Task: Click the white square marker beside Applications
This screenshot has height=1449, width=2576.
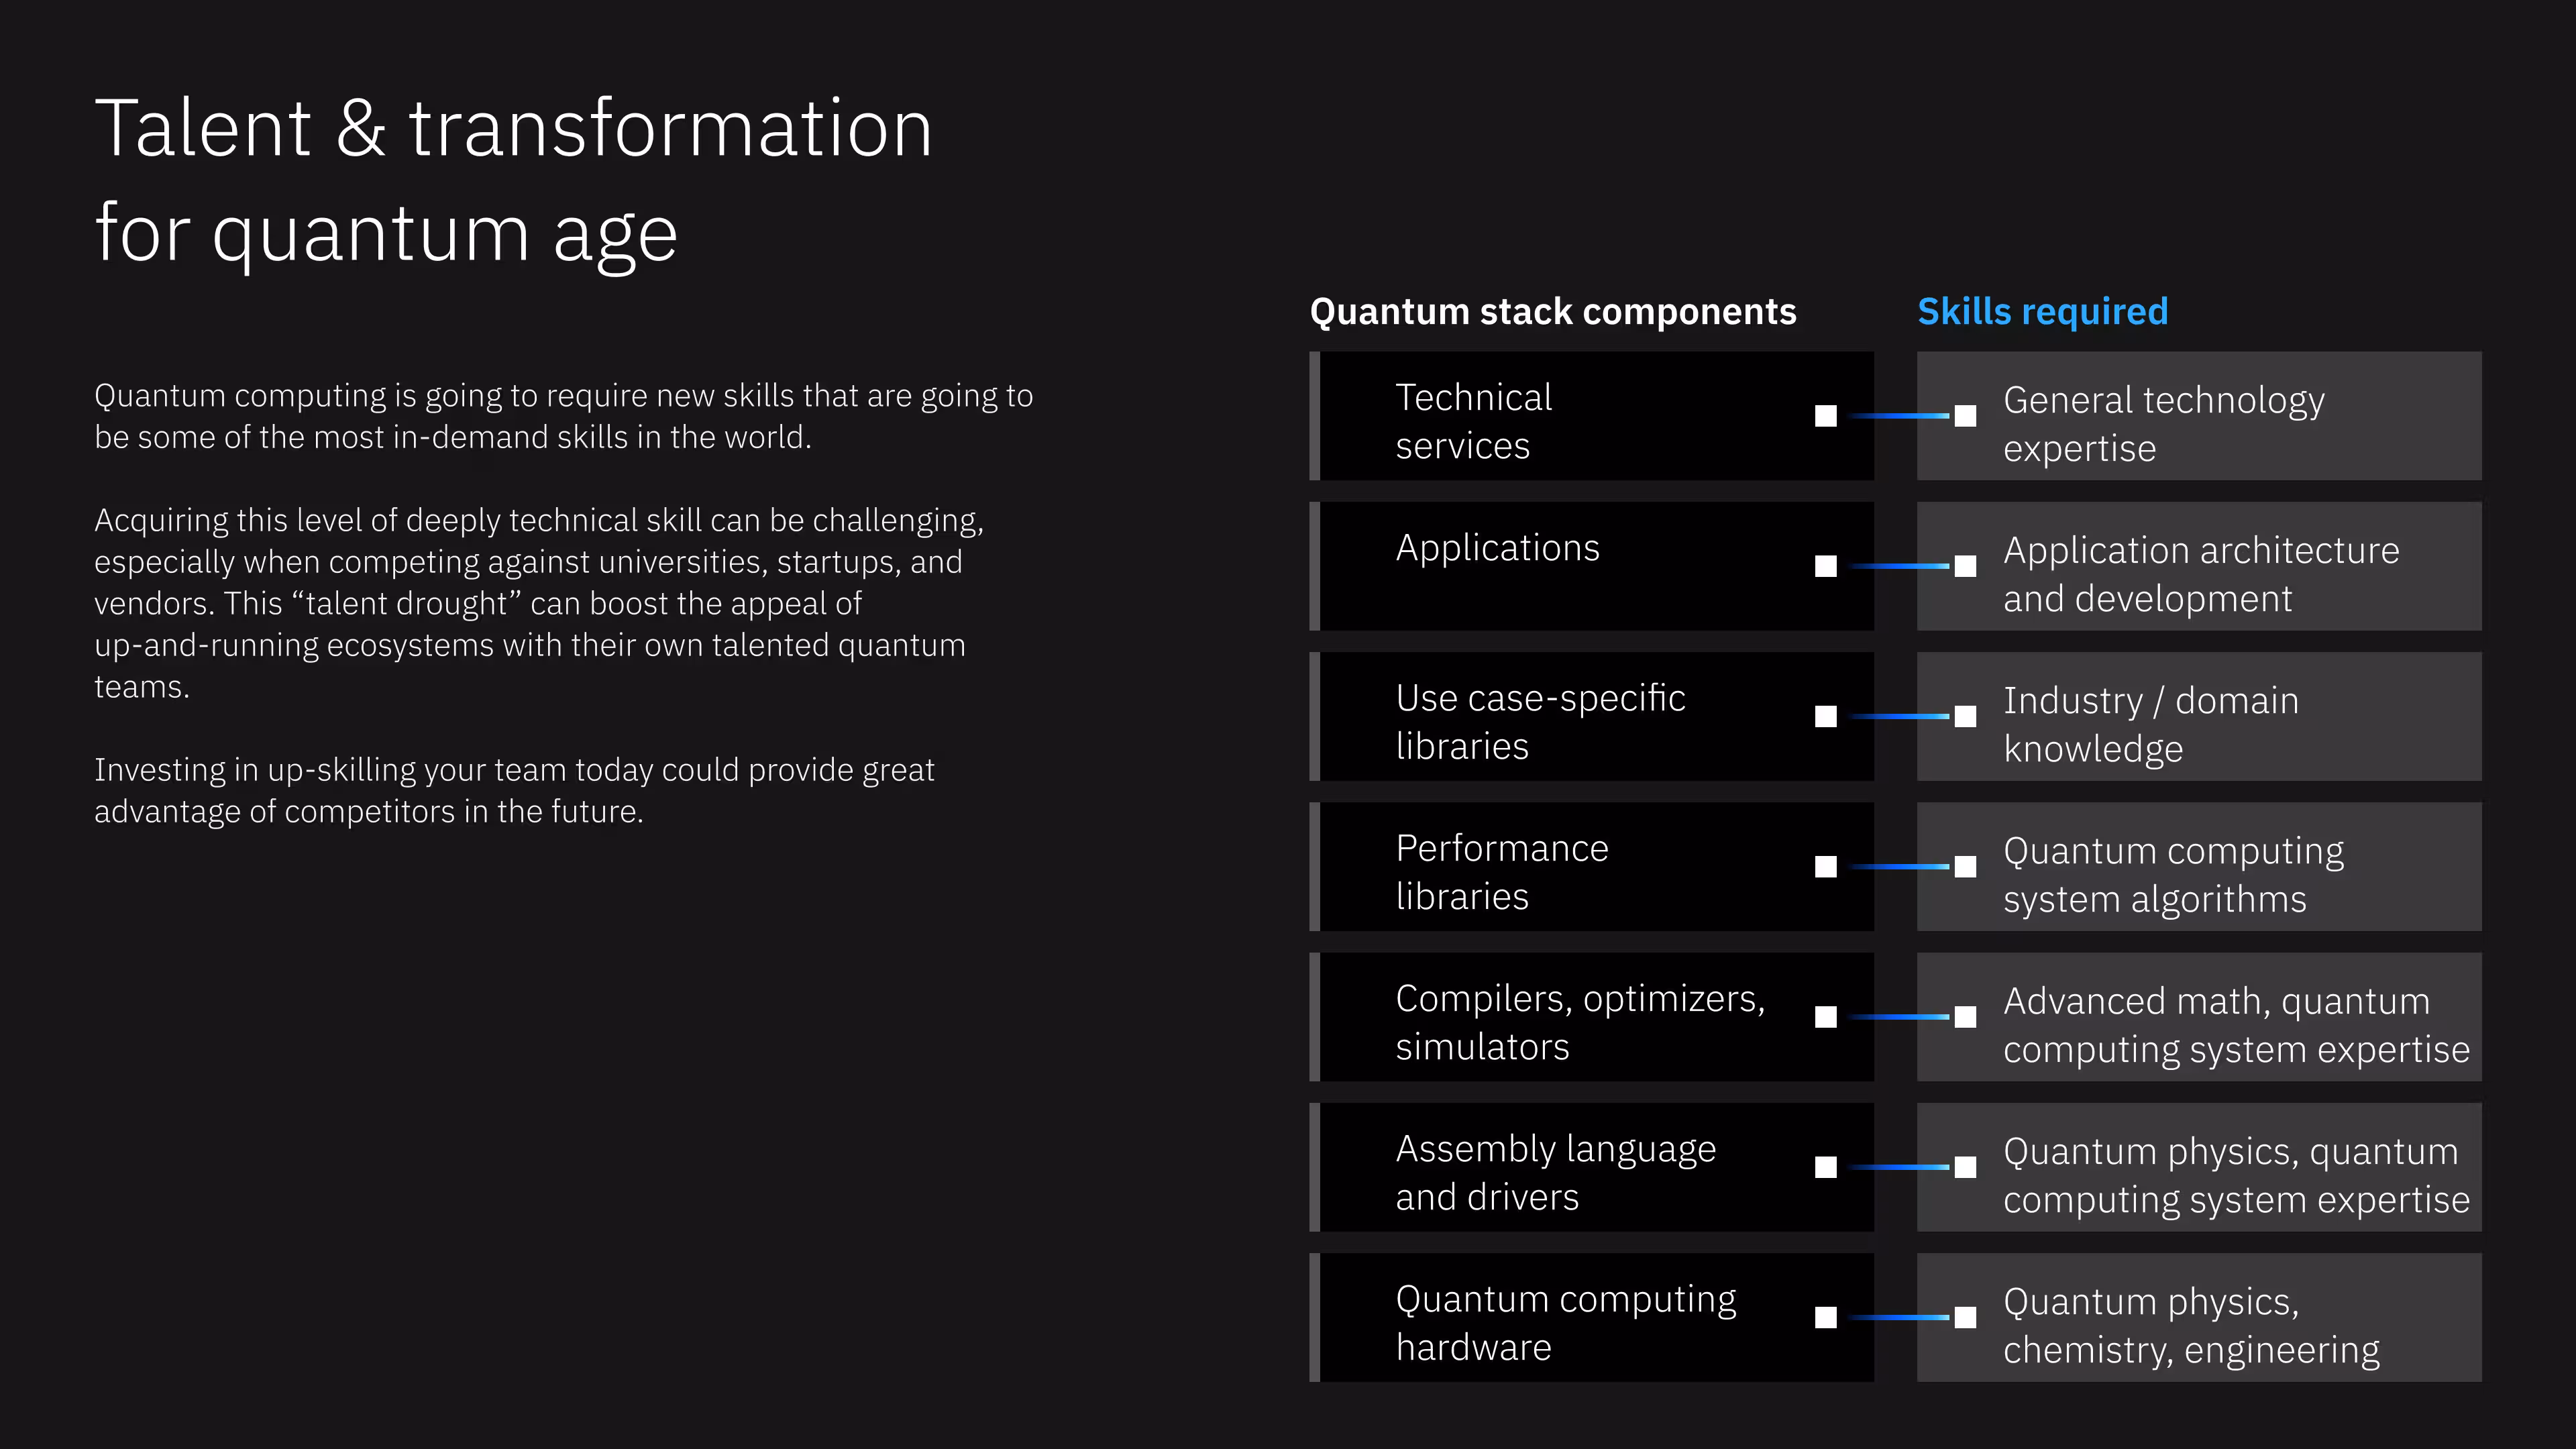Action: (x=1826, y=566)
